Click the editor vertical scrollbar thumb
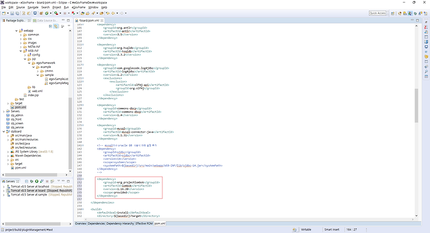The height and width of the screenshot is (233, 430). click(x=416, y=105)
